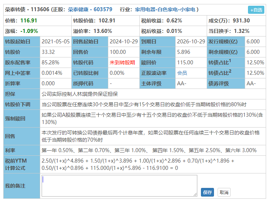Click the 折算率 value 0.000
This screenshot has height=202, width=269.
pos(48,83)
